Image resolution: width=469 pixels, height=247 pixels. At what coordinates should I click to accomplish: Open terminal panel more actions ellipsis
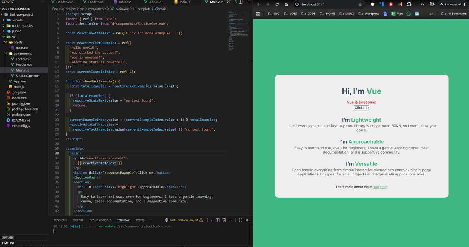[x=231, y=220]
